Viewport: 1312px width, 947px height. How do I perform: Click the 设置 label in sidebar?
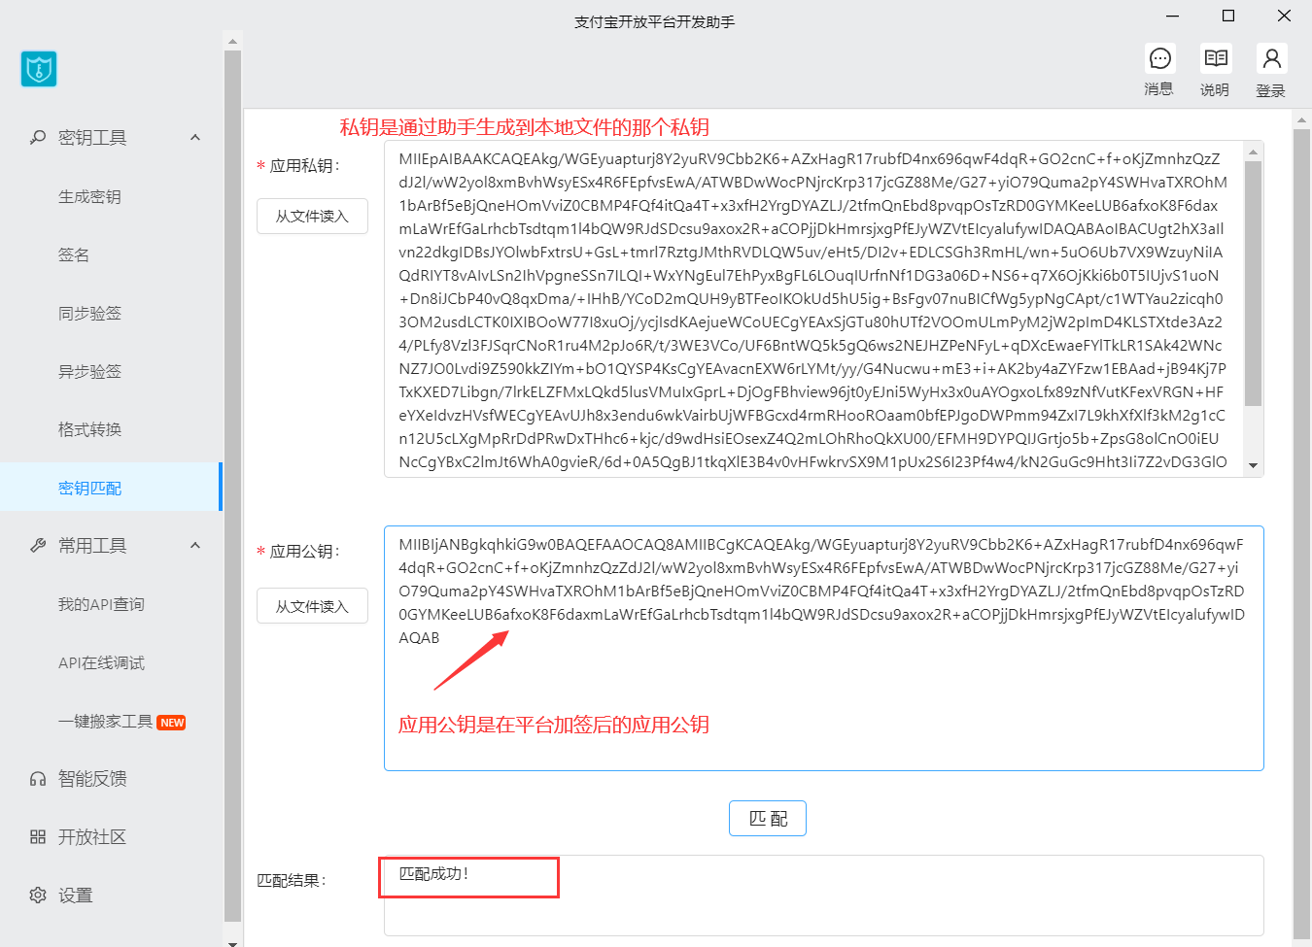click(75, 895)
